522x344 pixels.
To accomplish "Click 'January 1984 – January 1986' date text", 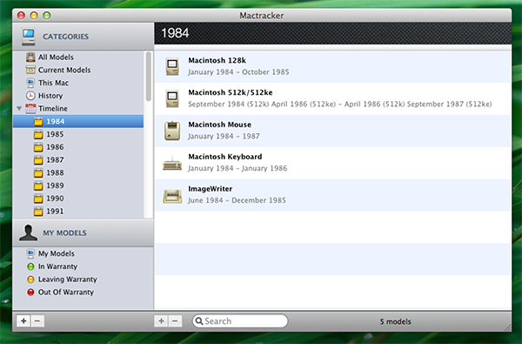I will point(238,168).
